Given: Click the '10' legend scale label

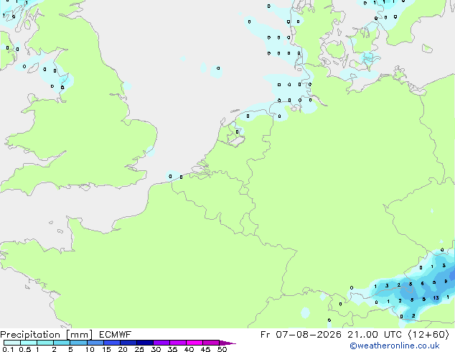Looking at the screenshot, I should point(90,349).
